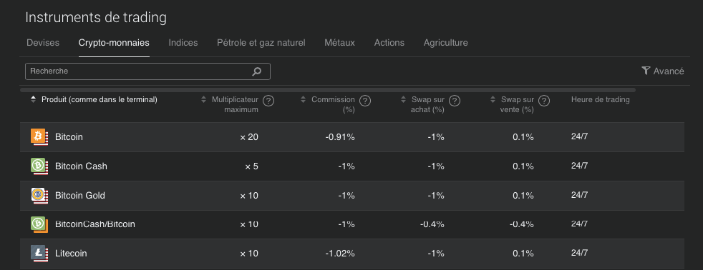Show help for Swap sur vente
The height and width of the screenshot is (270, 703).
tap(544, 101)
